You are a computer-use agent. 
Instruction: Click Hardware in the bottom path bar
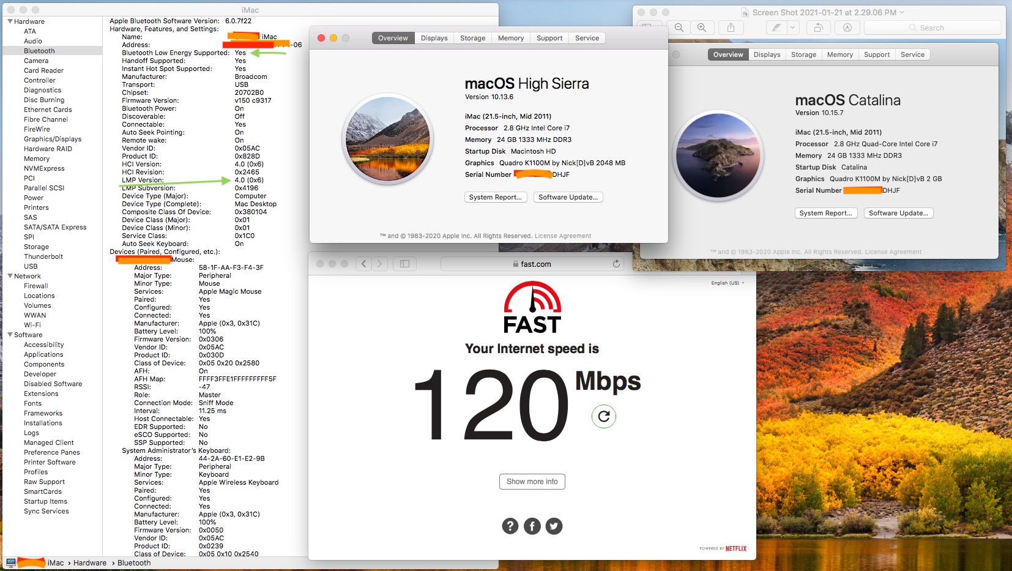[x=90, y=563]
